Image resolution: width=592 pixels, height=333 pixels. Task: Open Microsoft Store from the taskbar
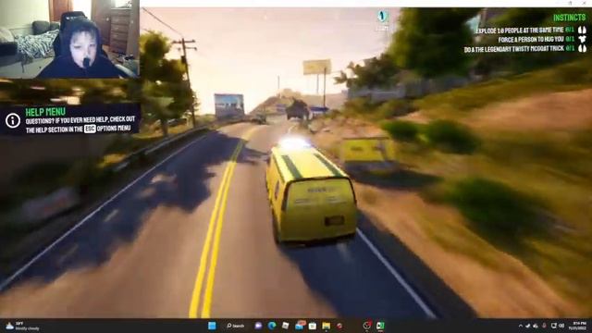point(313,326)
